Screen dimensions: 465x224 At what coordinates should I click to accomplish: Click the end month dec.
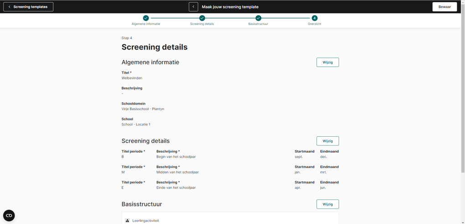tap(324, 157)
